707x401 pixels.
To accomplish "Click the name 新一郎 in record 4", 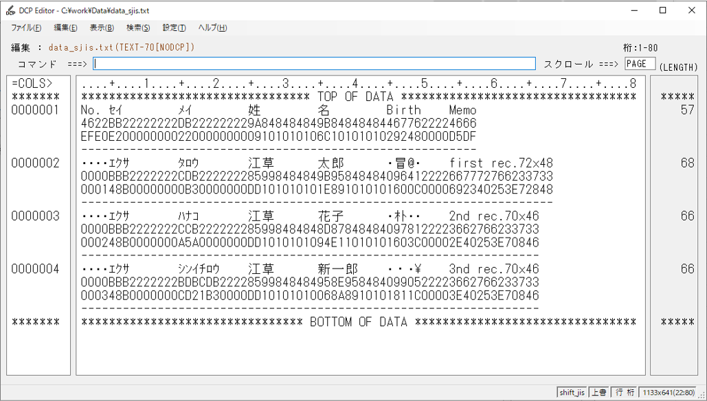I will tap(338, 269).
